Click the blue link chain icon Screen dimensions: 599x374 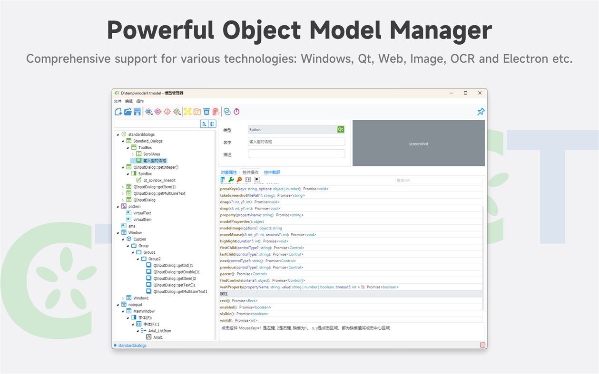227,112
